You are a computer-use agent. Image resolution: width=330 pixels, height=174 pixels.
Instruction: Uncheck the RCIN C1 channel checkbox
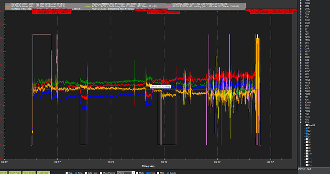click(307, 128)
